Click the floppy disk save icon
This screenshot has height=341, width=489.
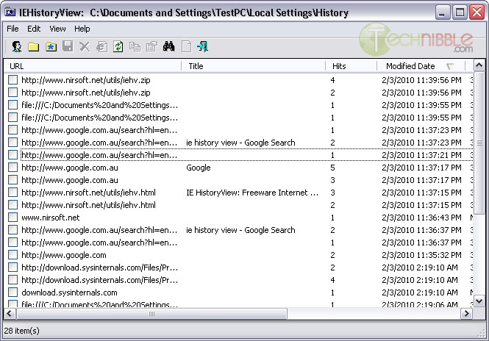[68, 46]
